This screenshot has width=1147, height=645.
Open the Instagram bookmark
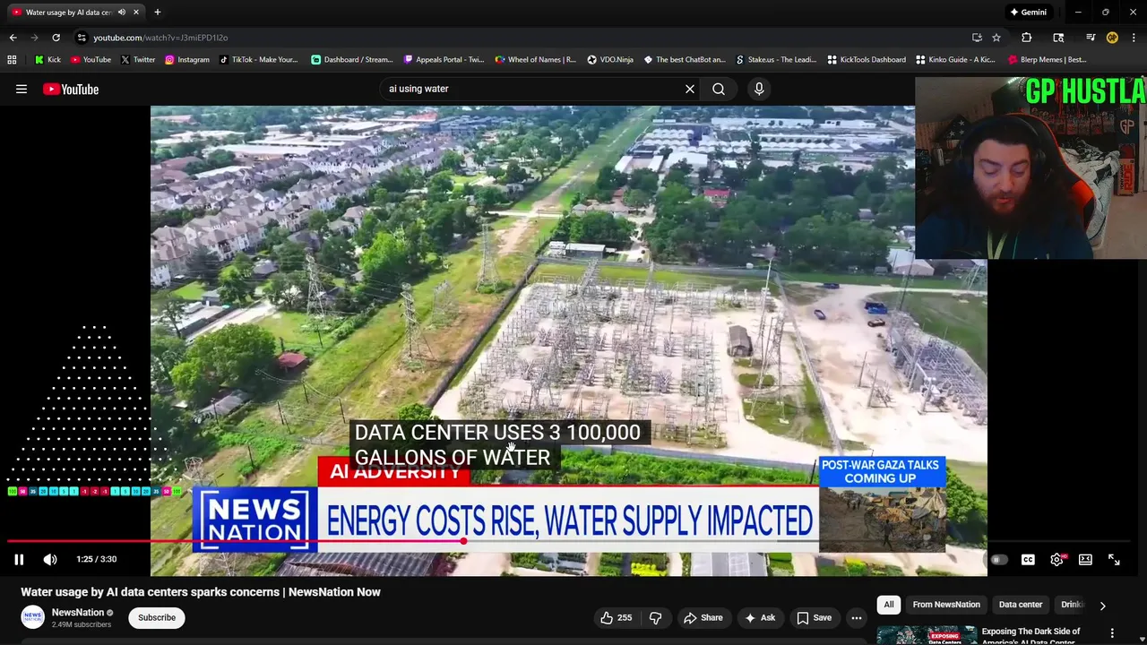tap(186, 59)
